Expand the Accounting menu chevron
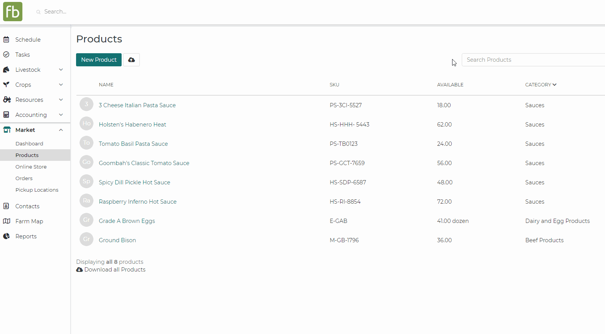605x334 pixels. [61, 115]
